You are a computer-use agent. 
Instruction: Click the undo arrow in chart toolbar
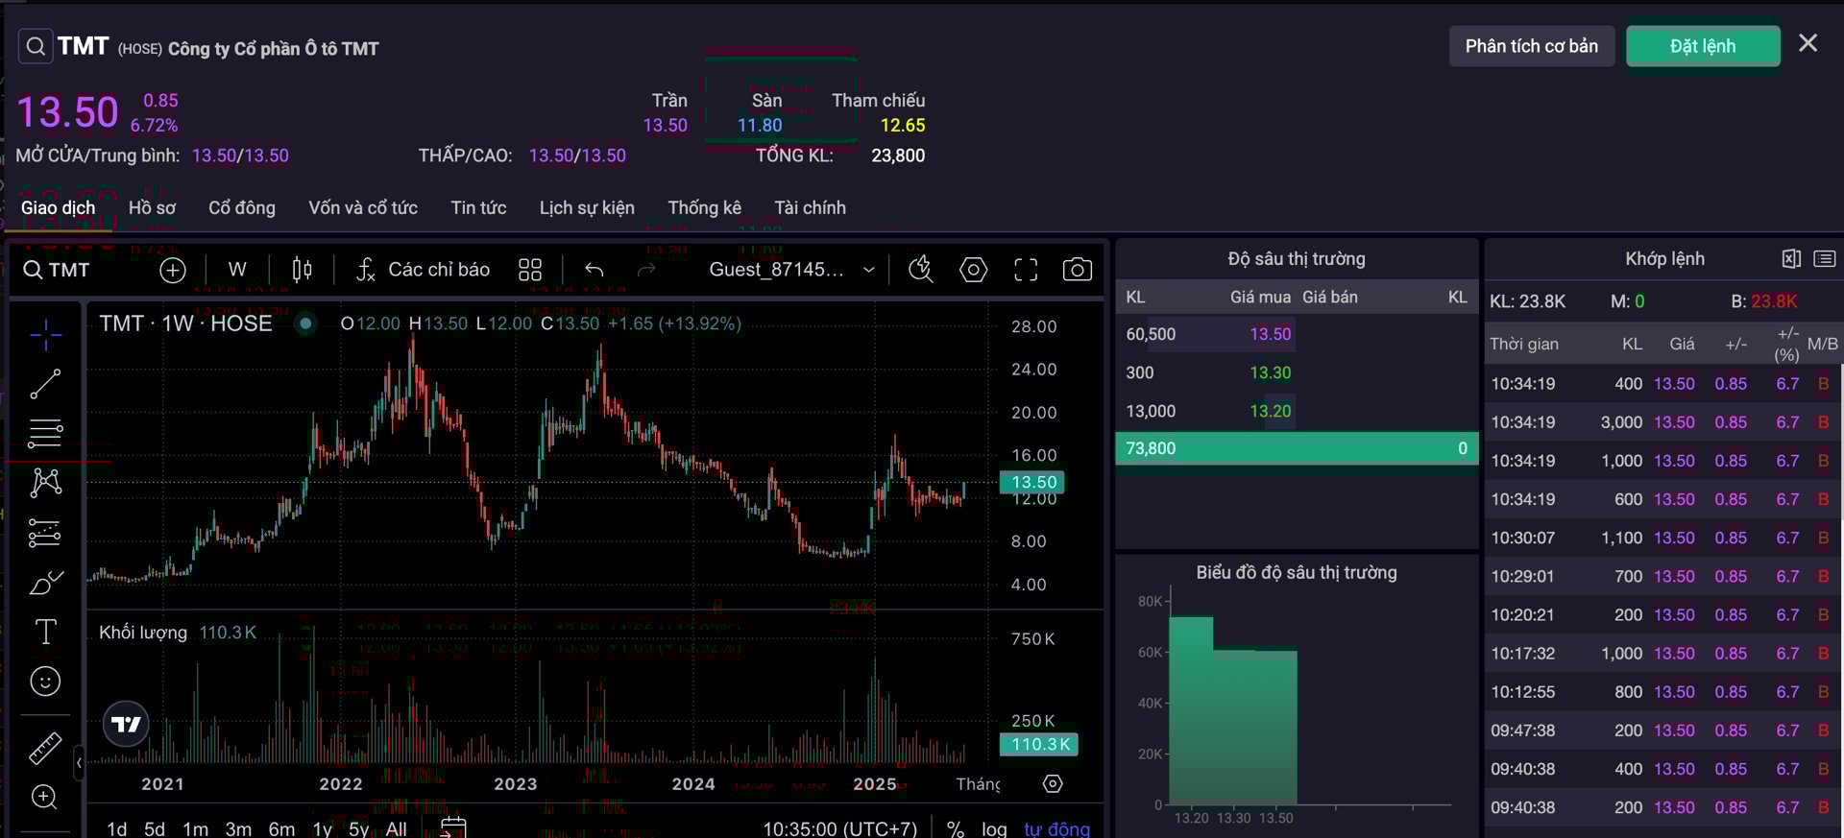click(x=594, y=270)
